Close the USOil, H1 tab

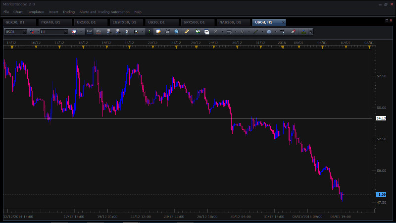click(x=283, y=22)
